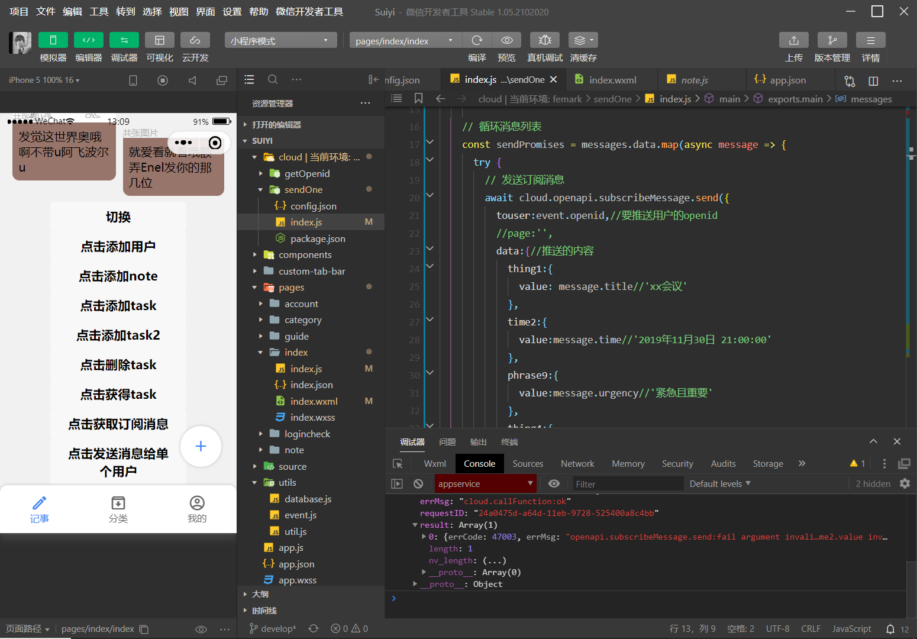Screen dimensions: 917x639
Task: Open the iPhone 5 device selector dropdown
Action: (x=44, y=80)
